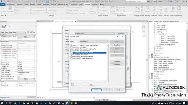The image size is (188, 105).
Task: Click Object Styles in the Settings panel
Action: (x=19, y=7)
